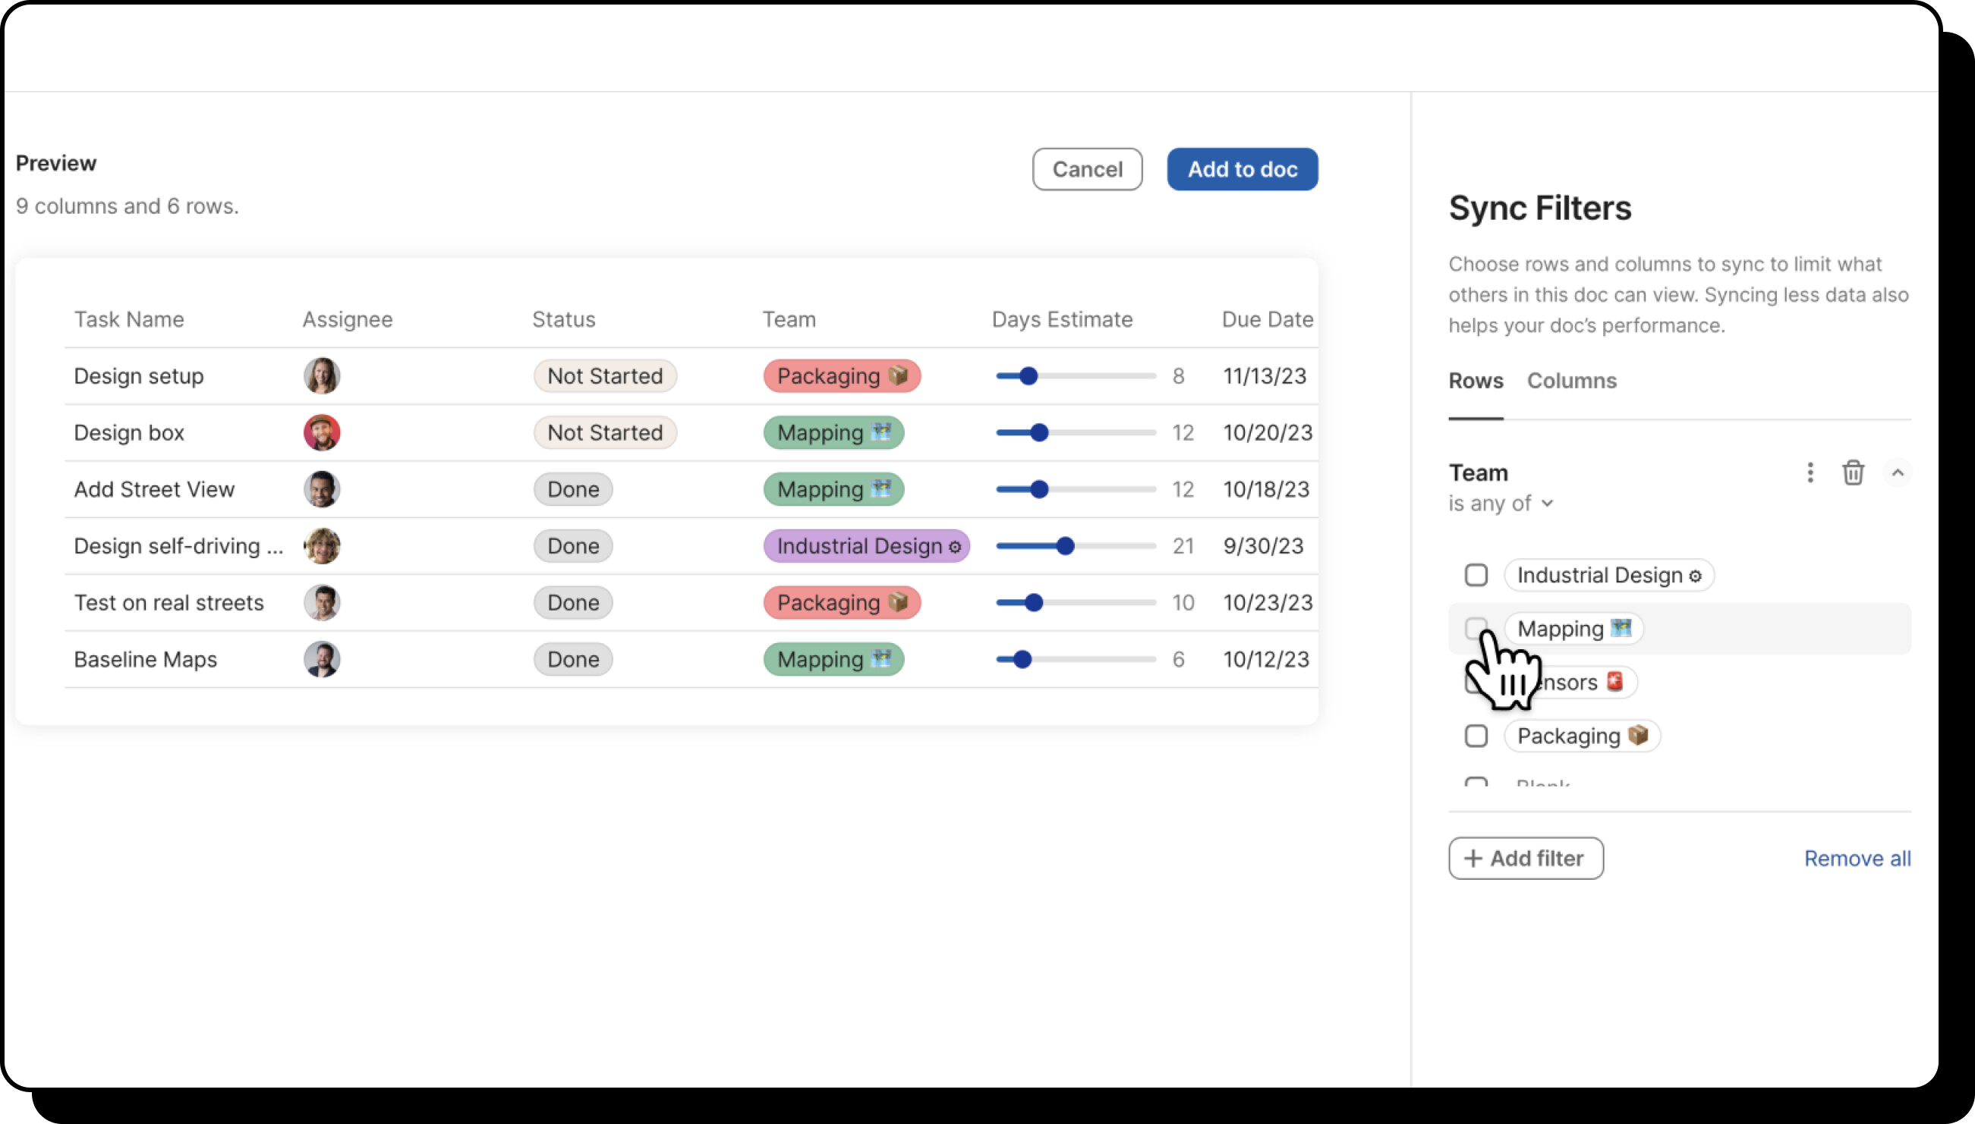Switch to the Columns tab
1975x1124 pixels.
[1571, 381]
